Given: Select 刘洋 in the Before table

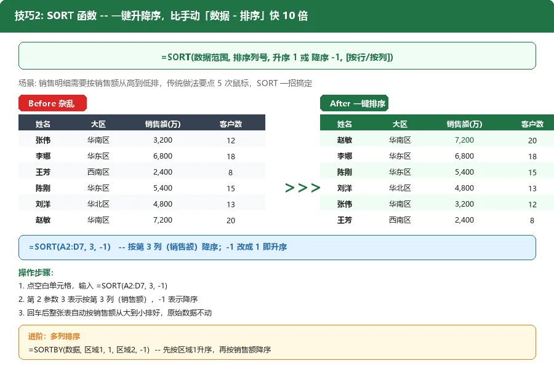Looking at the screenshot, I should click(43, 204).
